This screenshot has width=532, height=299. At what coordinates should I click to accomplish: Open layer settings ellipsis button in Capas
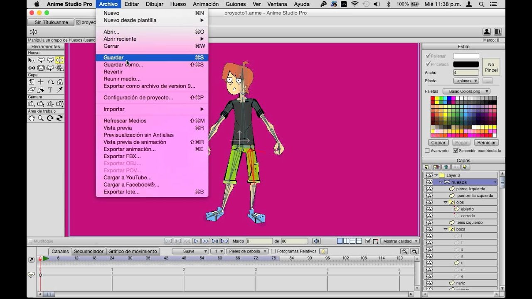pyautogui.click(x=456, y=167)
